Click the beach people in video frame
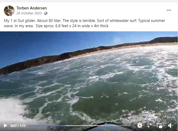The width and height of the screenshot is (178, 131). (x=143, y=45)
